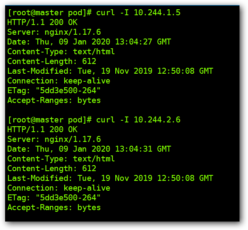Click first Last-Modified Tue, 19 Nov line
Screen dimensions: 248x230
(x=110, y=71)
